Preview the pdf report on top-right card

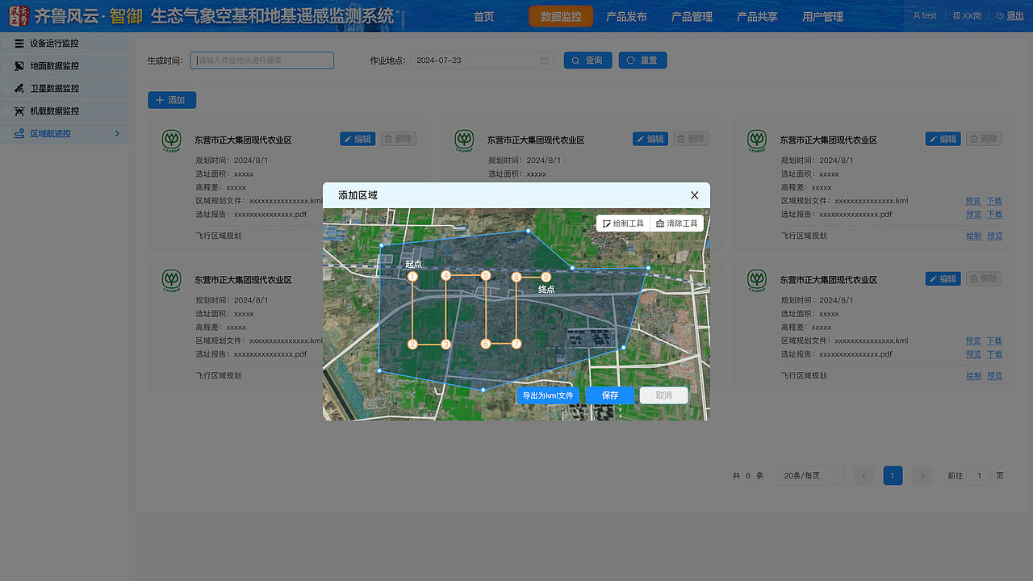click(973, 215)
